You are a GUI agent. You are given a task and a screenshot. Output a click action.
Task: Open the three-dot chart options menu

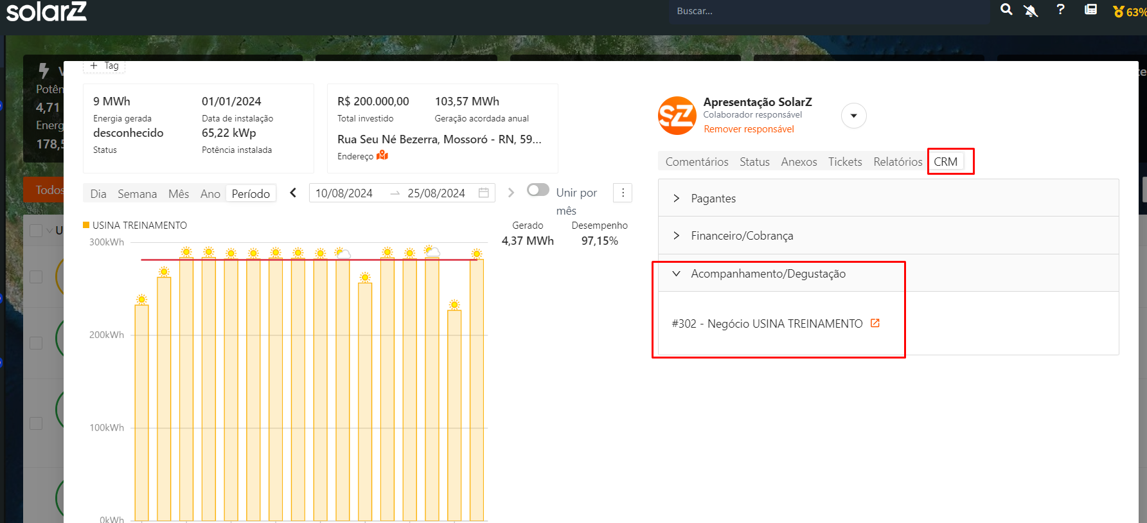623,193
